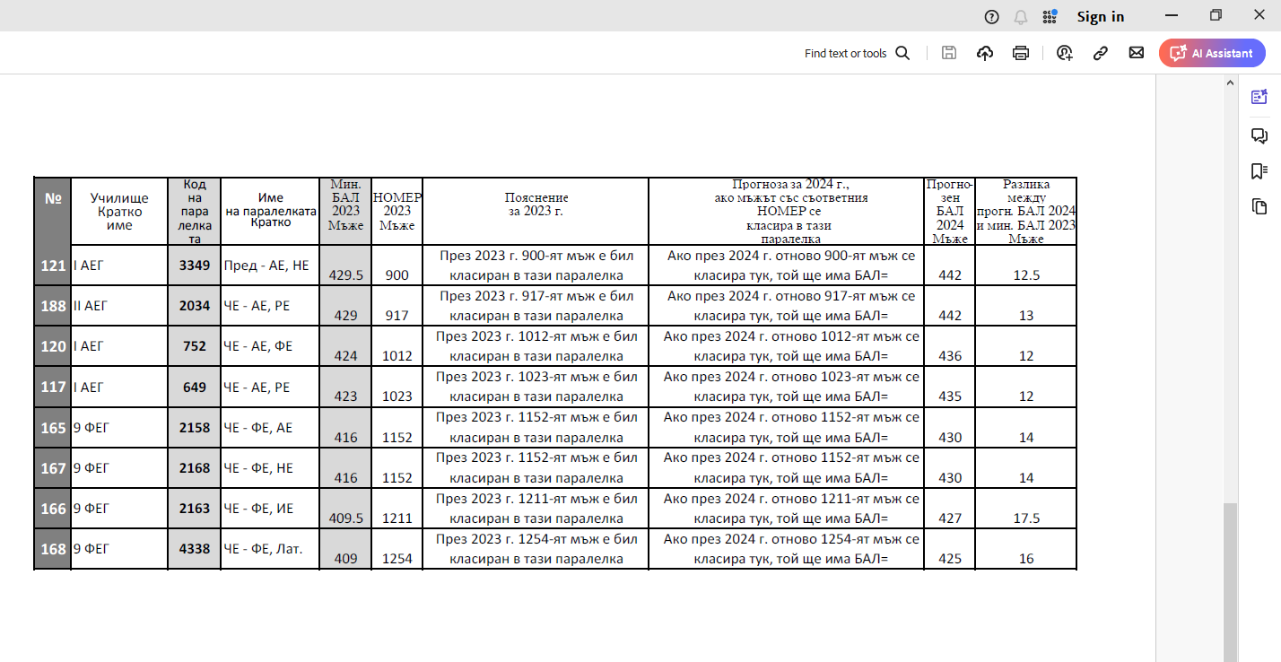Open the notifications bell
This screenshot has height=662, width=1281.
pos(1020,16)
